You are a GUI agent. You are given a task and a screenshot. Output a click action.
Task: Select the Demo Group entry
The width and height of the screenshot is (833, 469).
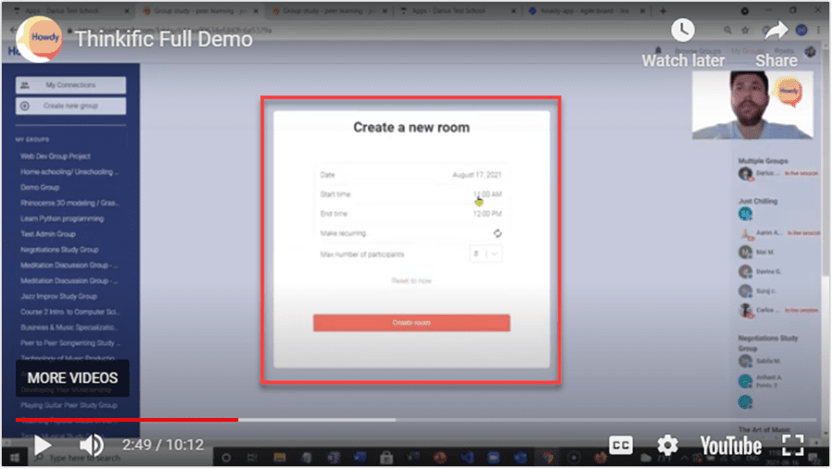tap(40, 187)
